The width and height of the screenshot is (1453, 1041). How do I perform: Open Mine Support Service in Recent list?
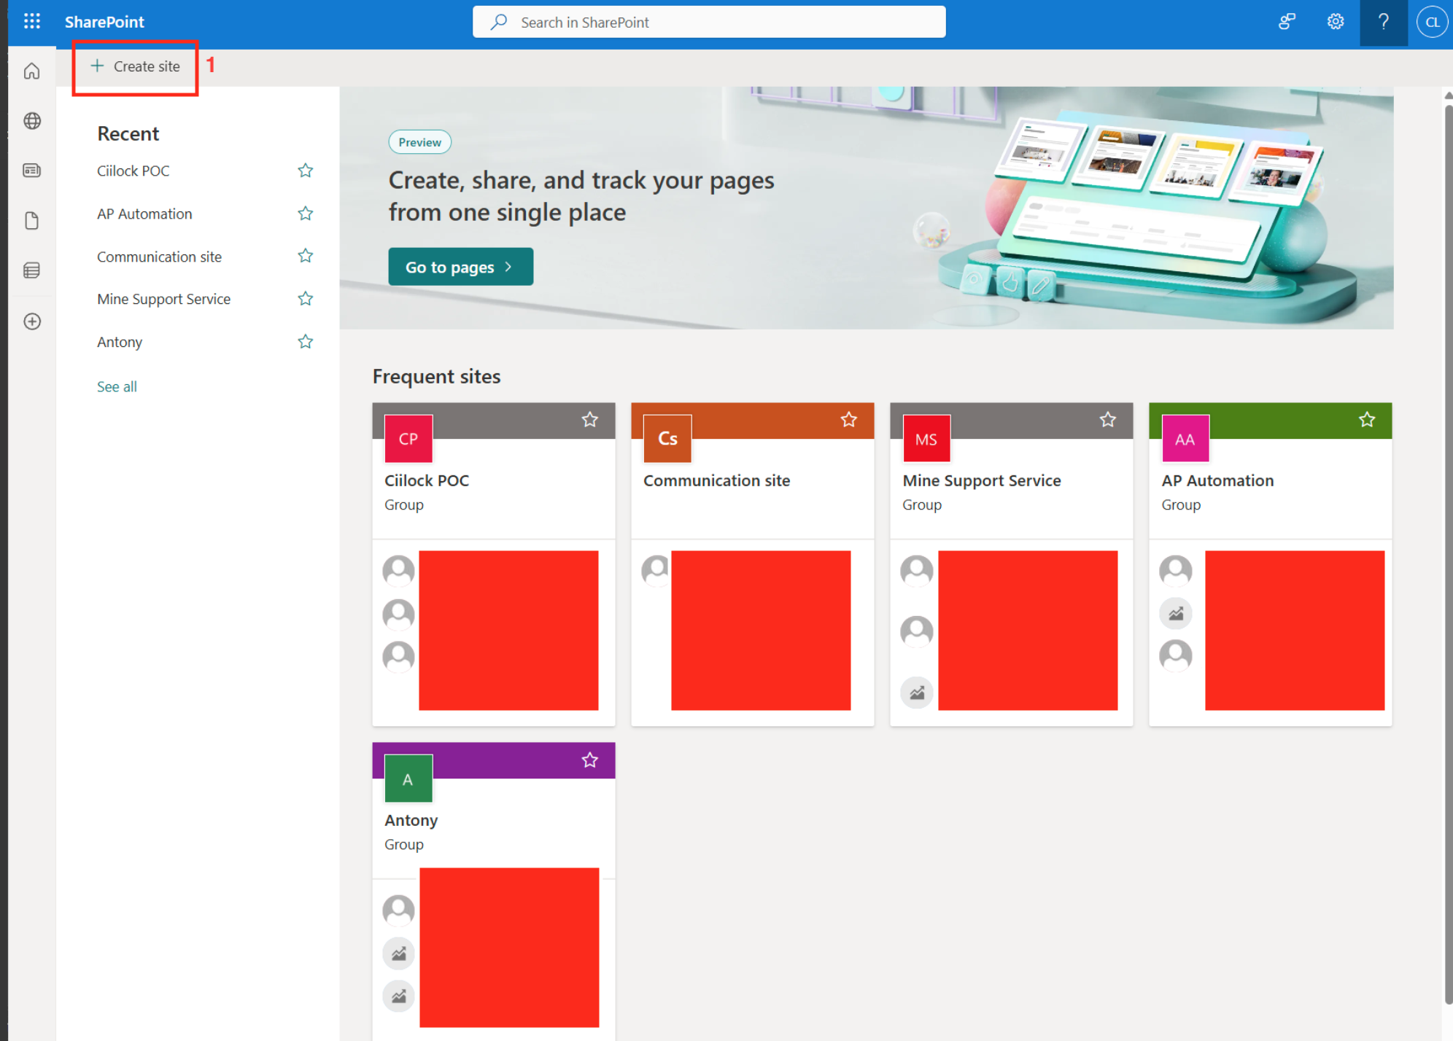[x=163, y=299]
